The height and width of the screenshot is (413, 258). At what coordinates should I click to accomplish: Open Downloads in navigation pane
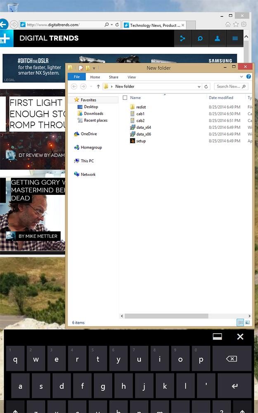coord(93,114)
